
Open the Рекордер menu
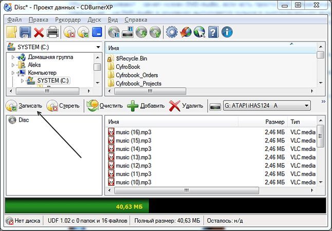pos(68,20)
